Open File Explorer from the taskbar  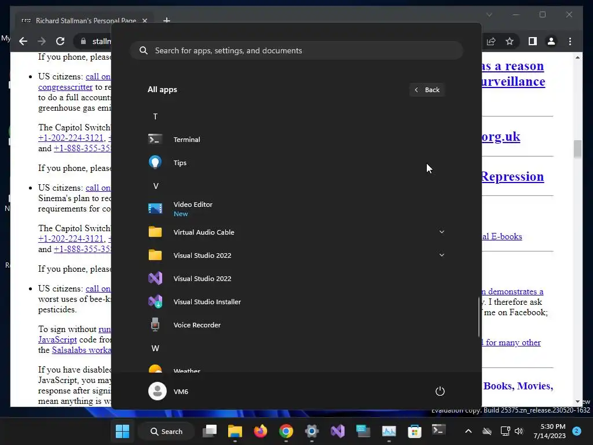click(235, 431)
